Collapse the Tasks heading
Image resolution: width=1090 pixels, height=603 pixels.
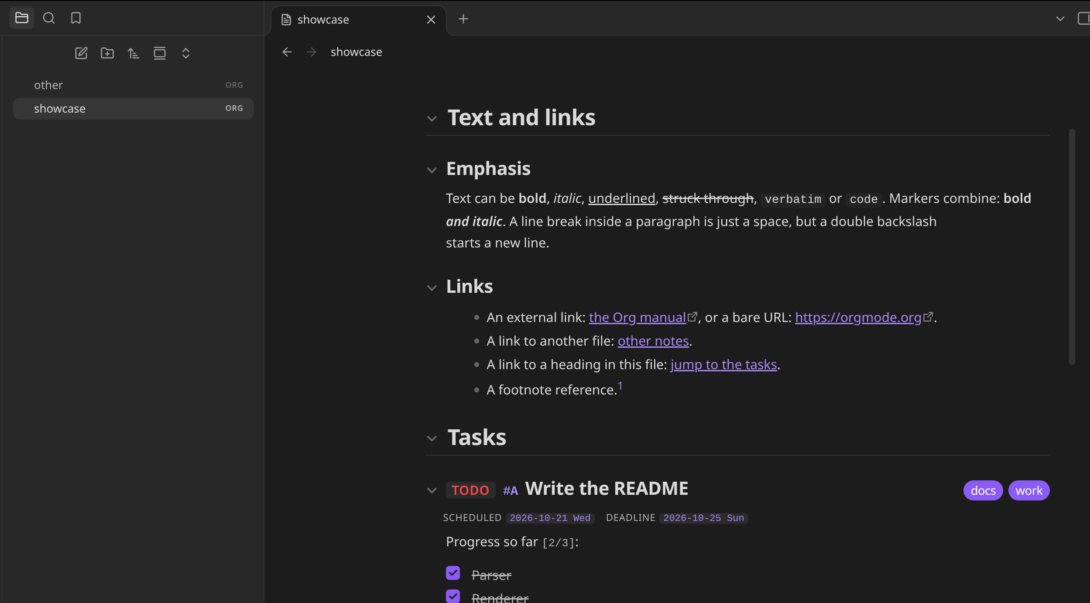coord(432,439)
